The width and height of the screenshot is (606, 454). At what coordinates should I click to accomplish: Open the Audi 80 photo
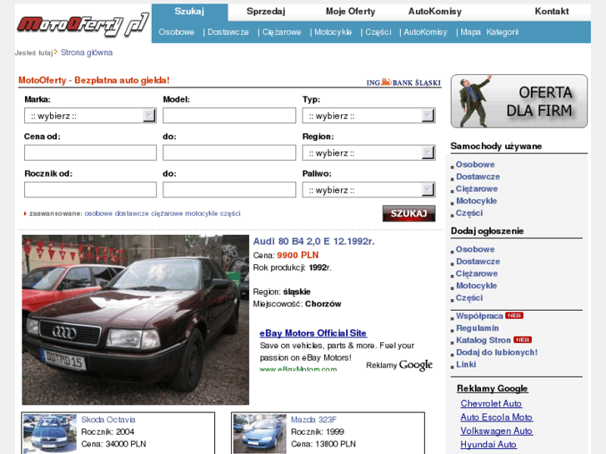(x=135, y=320)
